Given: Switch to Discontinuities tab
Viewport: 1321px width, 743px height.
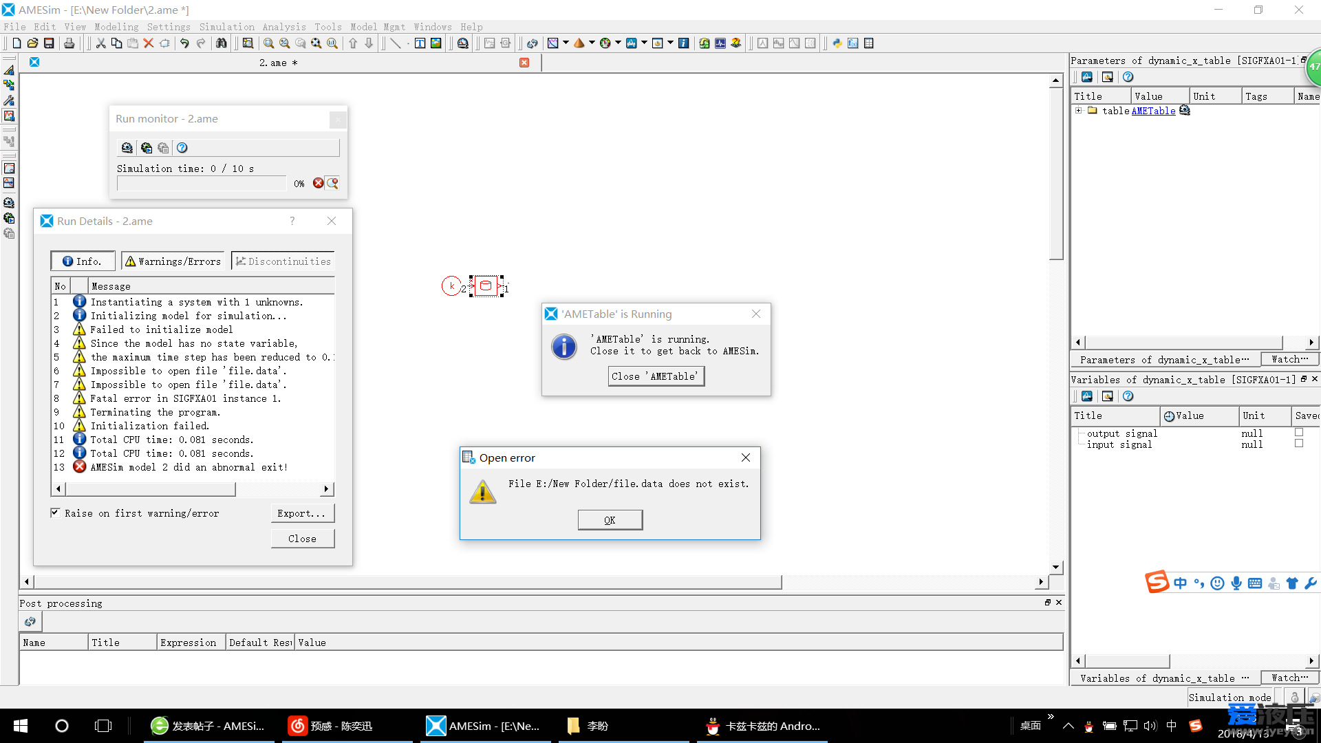Looking at the screenshot, I should 283,261.
